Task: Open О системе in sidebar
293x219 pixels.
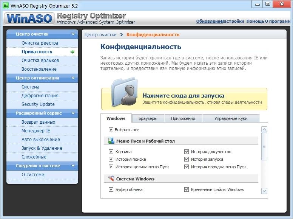Action: pyautogui.click(x=42, y=175)
